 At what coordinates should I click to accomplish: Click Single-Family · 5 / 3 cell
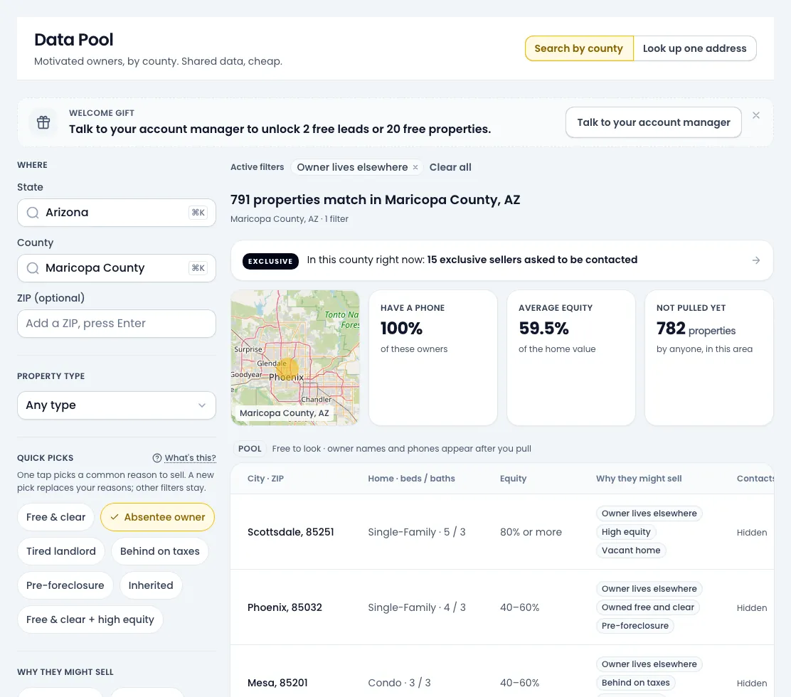(x=417, y=532)
